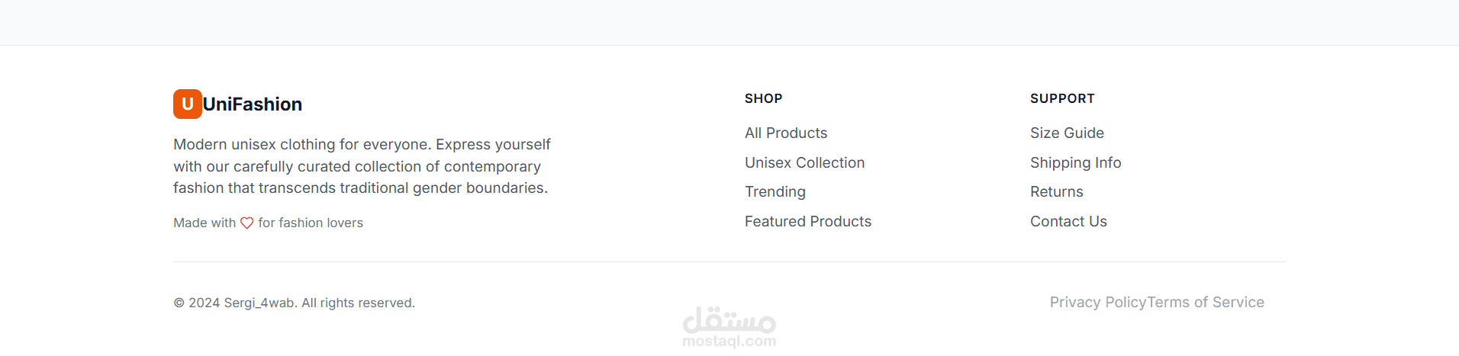View Shipping Info link
1459x356 pixels.
(x=1075, y=162)
